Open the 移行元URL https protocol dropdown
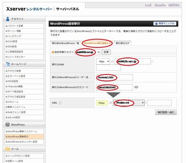 pos(103,61)
